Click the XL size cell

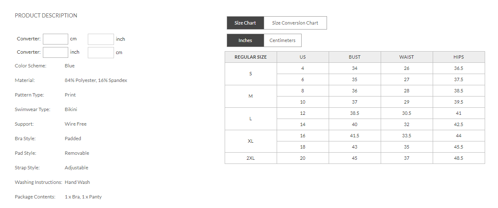(x=250, y=141)
